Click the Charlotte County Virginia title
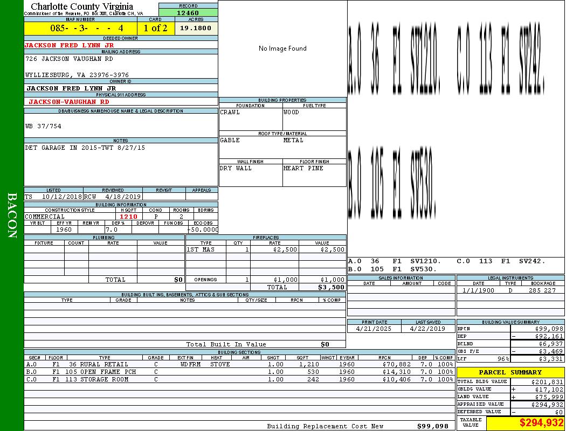This screenshot has width=566, height=431. point(82,6)
